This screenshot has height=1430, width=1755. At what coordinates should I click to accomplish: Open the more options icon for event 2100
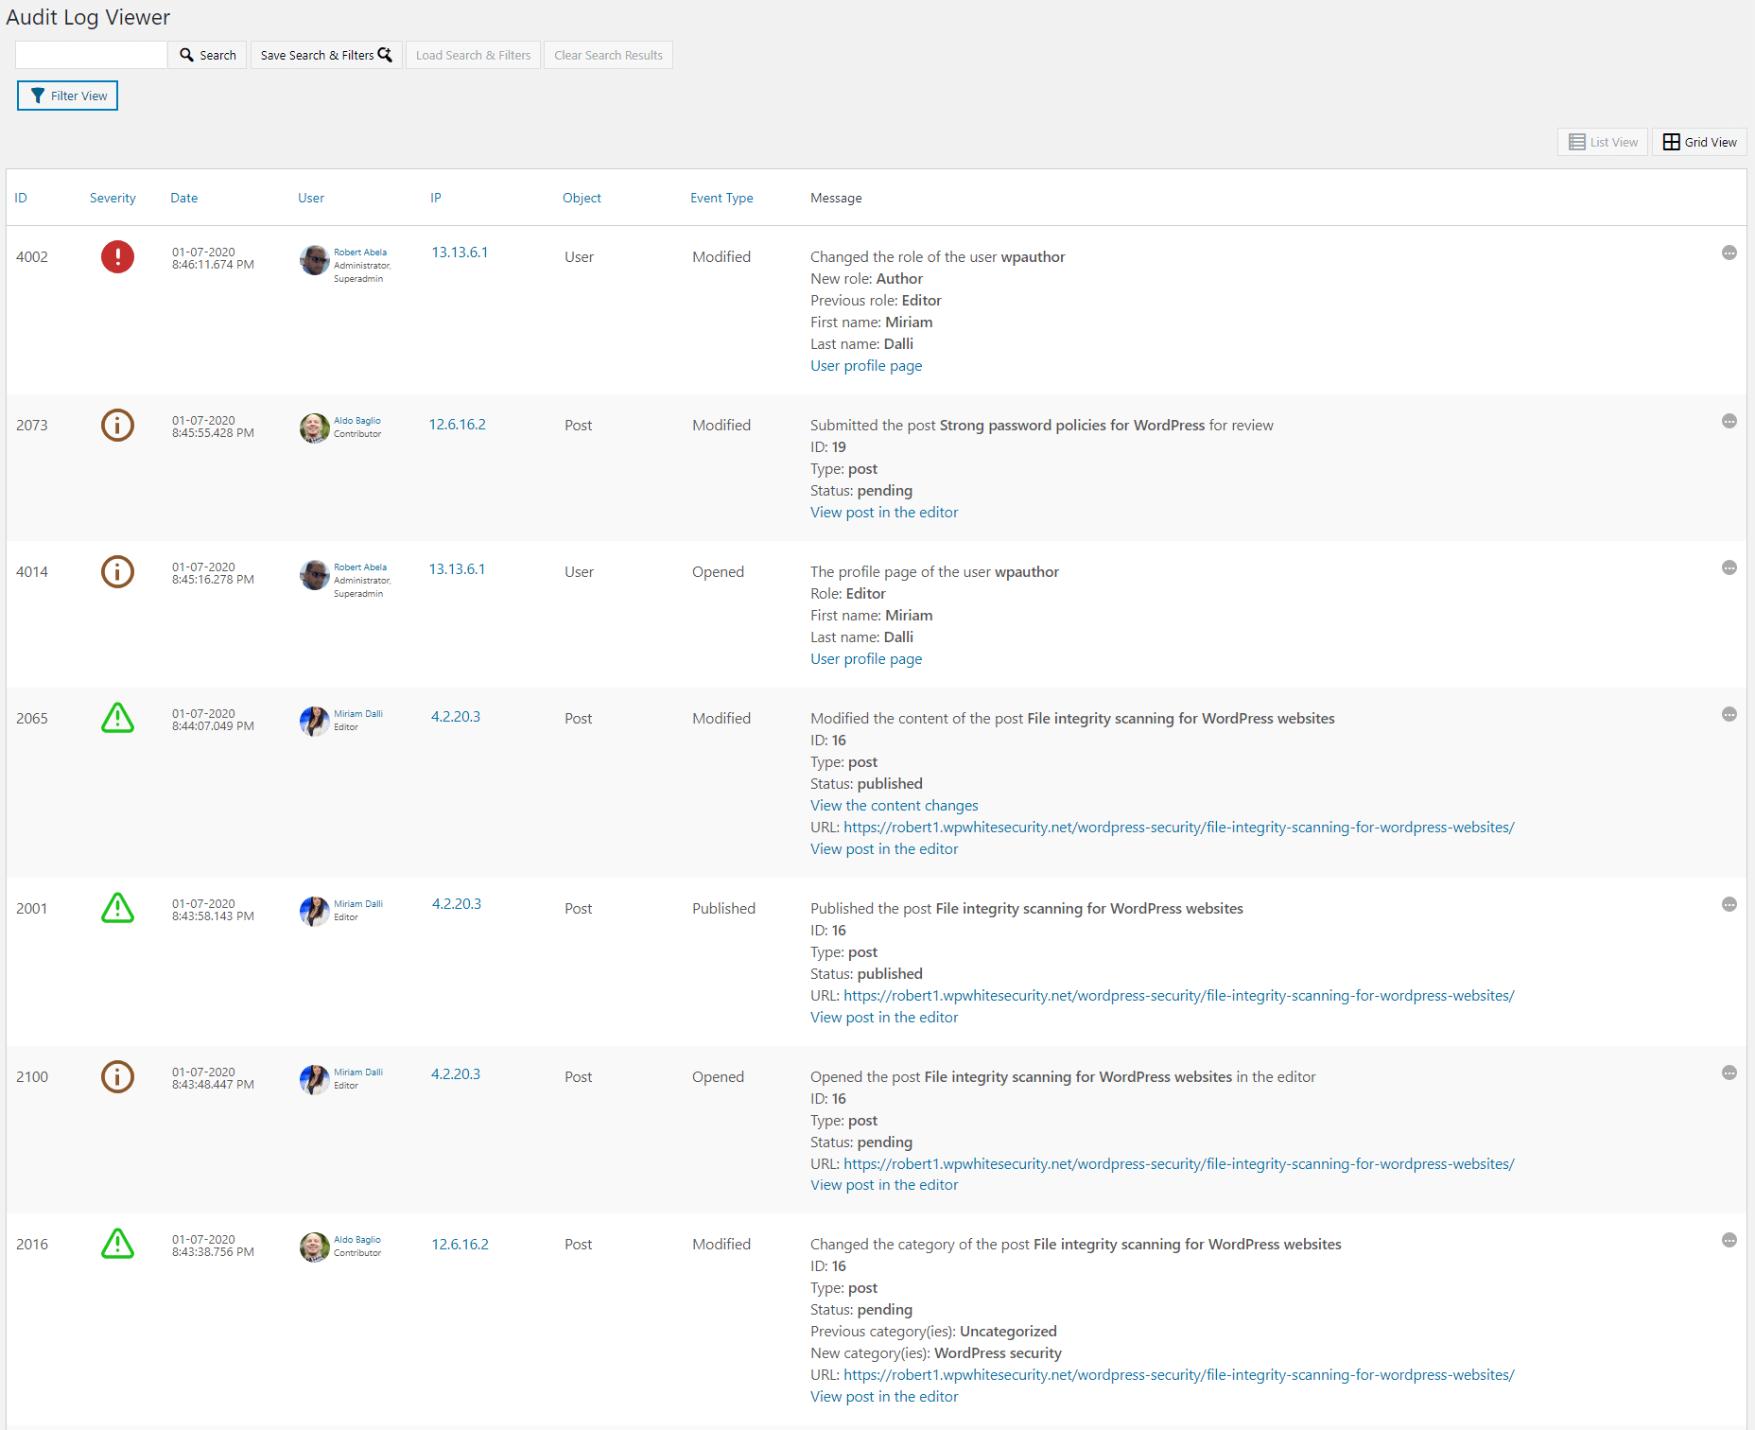pyautogui.click(x=1729, y=1072)
